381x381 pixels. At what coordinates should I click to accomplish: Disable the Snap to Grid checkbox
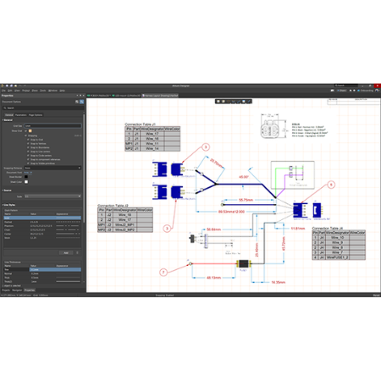click(28, 140)
